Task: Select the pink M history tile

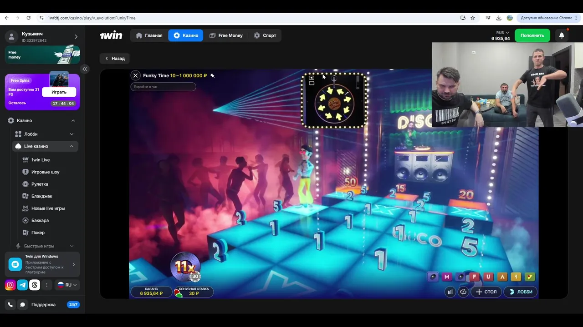Action: [x=447, y=277]
